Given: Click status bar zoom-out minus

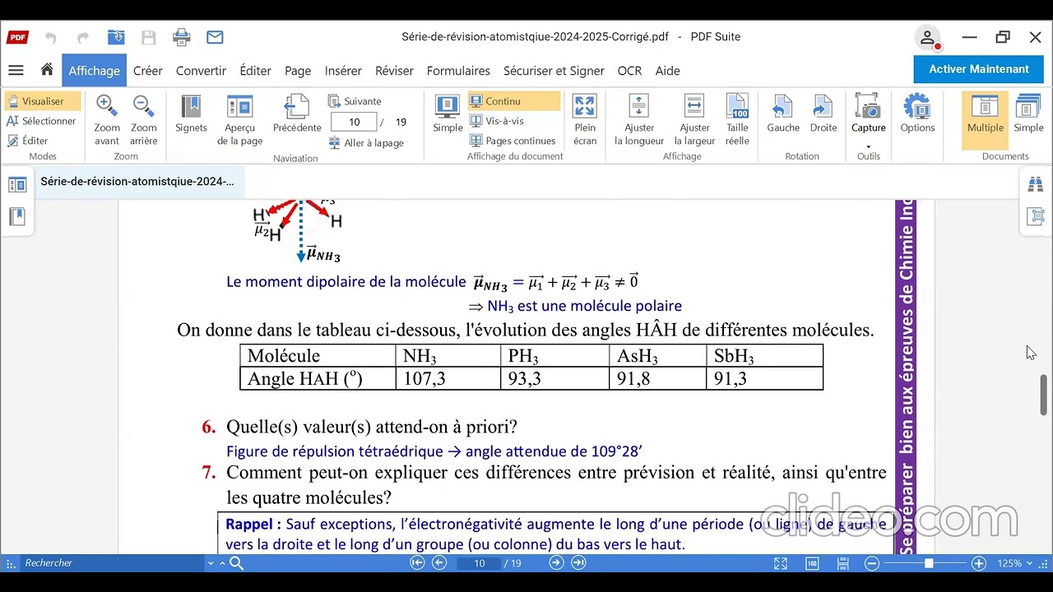Looking at the screenshot, I should pos(872,563).
